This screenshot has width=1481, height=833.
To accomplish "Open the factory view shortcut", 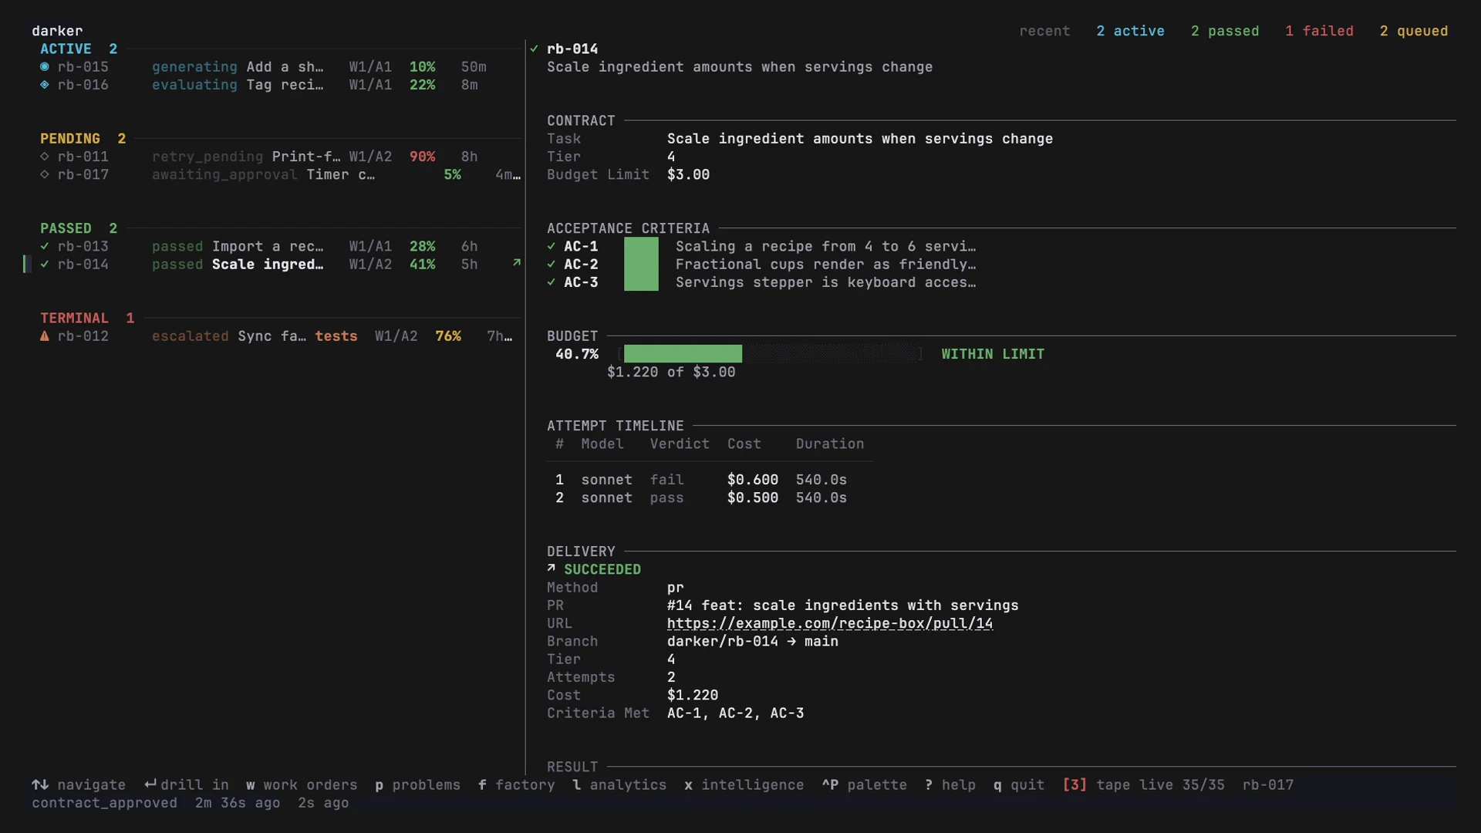I will click(x=516, y=785).
